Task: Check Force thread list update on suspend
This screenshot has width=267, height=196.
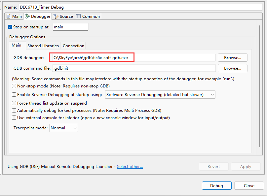Action: 14,103
